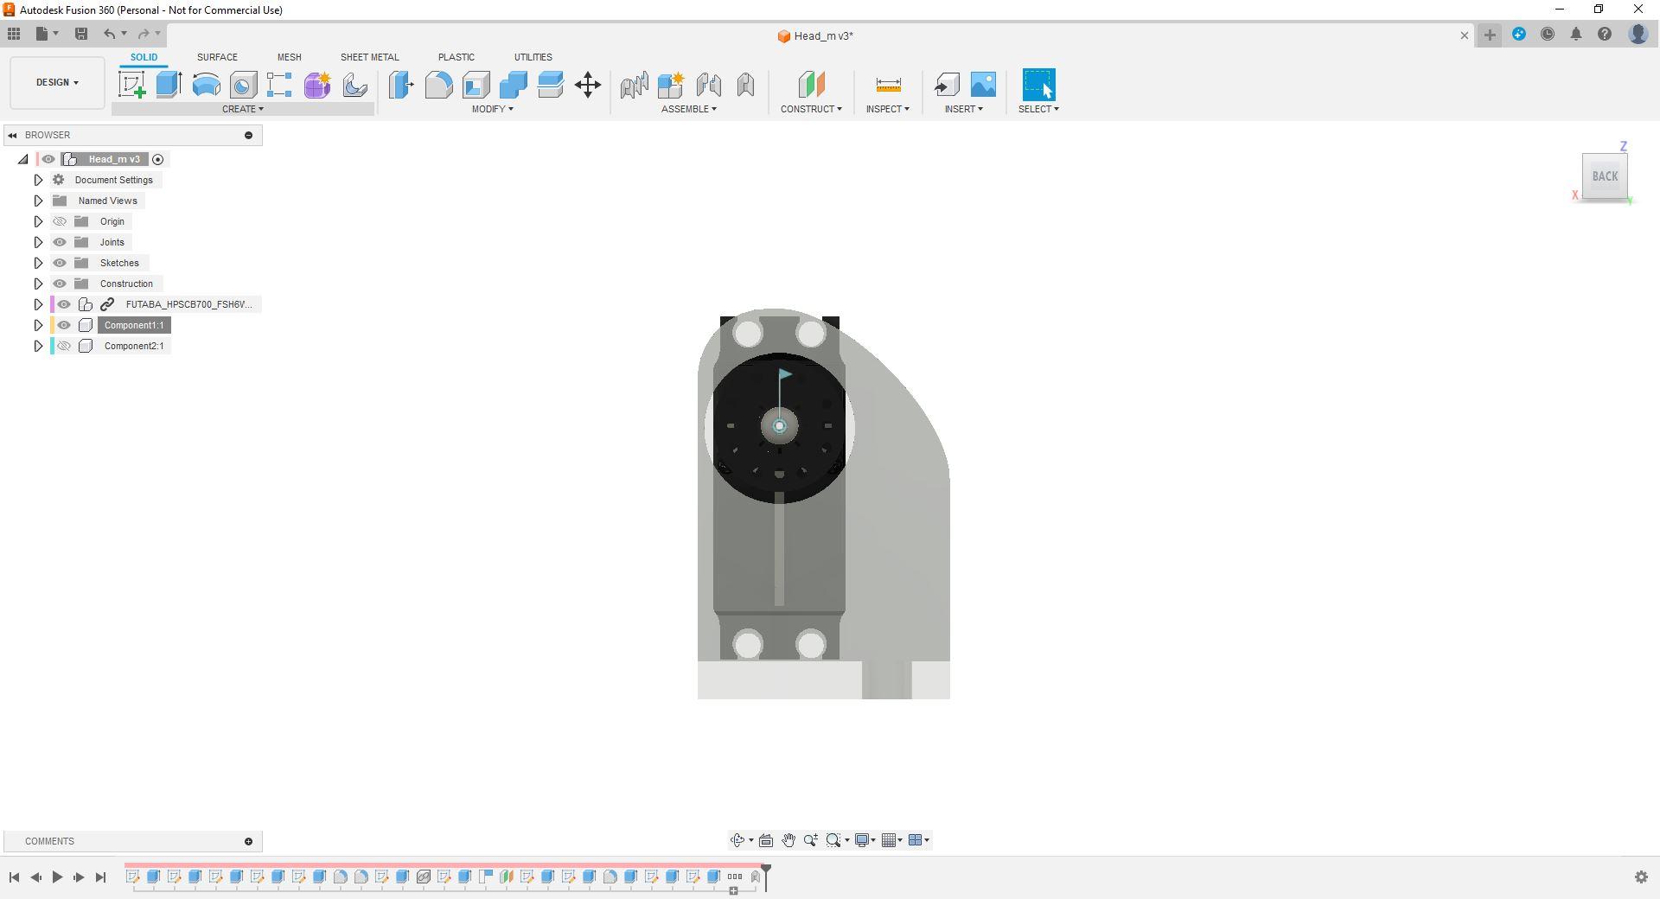Hide the FUTABA servo component
Image resolution: width=1660 pixels, height=899 pixels.
pyautogui.click(x=64, y=304)
